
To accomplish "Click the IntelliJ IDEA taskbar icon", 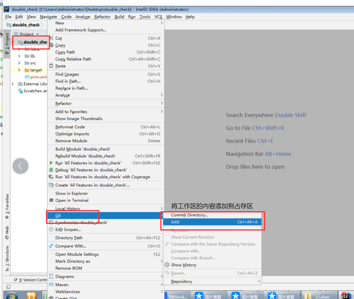I will [x=345, y=295].
